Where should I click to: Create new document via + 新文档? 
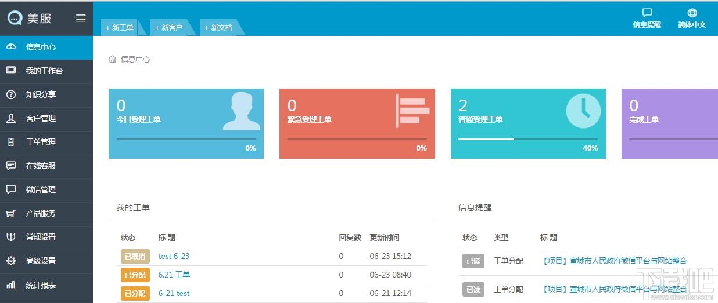pyautogui.click(x=218, y=27)
